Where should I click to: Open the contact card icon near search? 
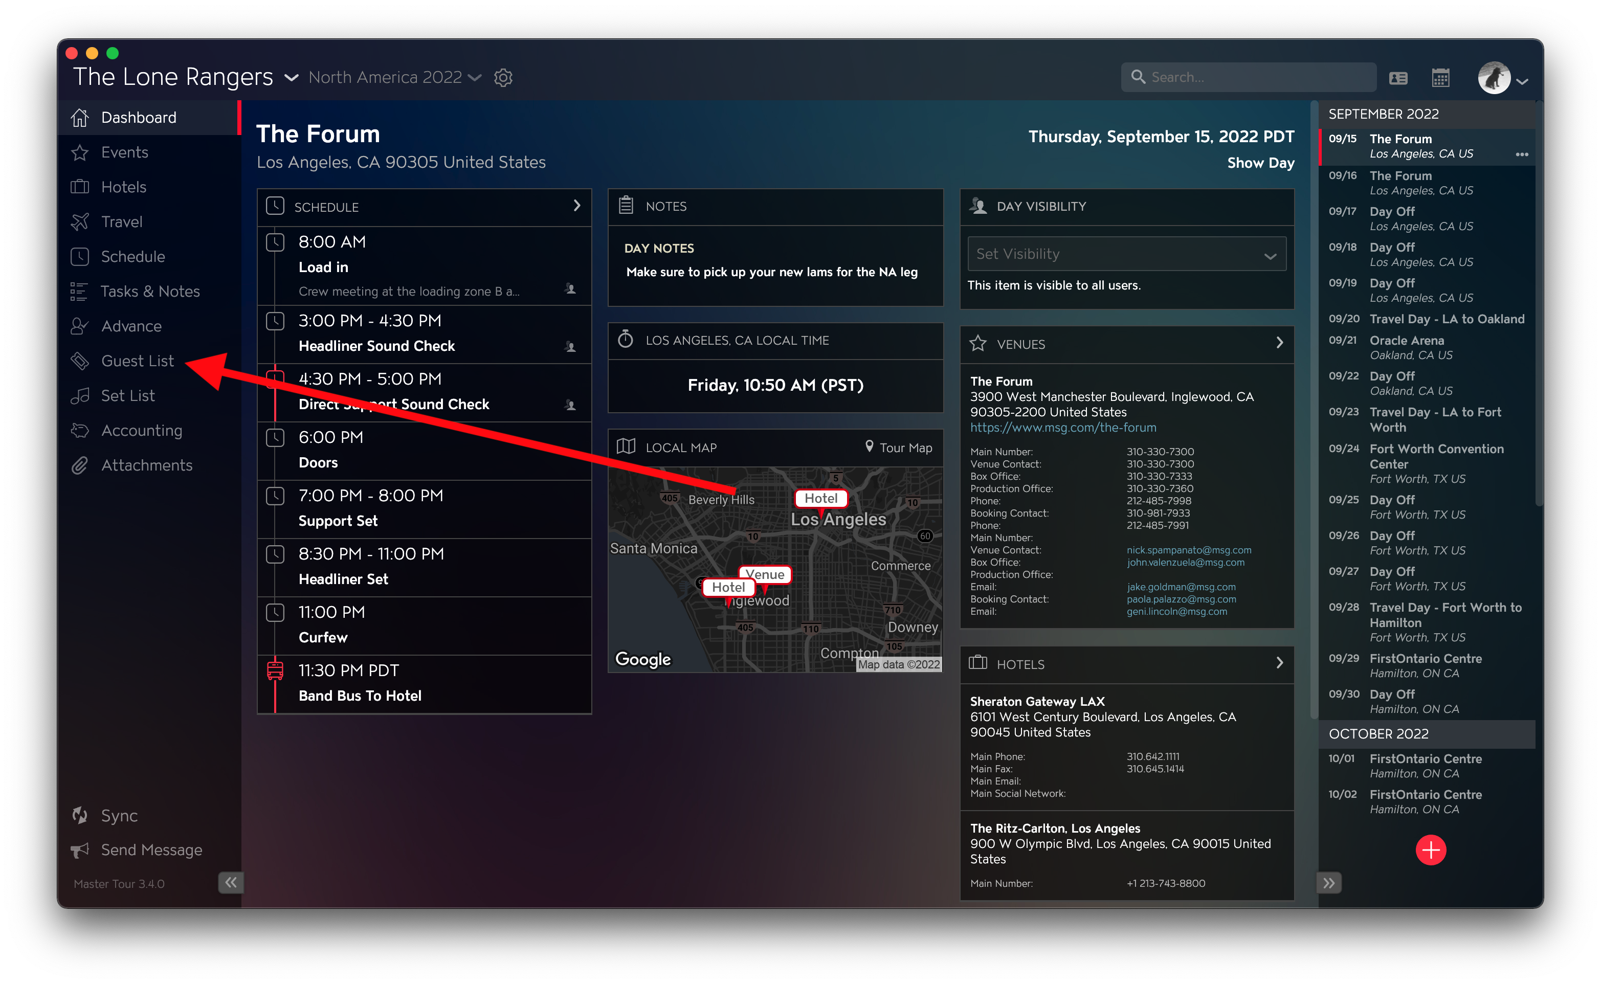click(1398, 78)
